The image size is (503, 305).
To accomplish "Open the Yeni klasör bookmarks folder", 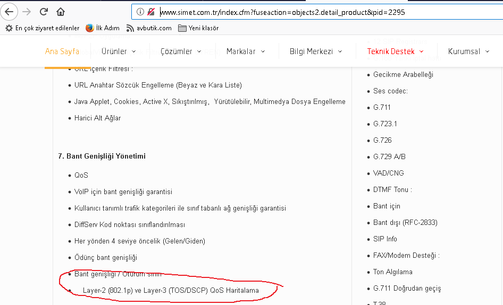I will [198, 28].
